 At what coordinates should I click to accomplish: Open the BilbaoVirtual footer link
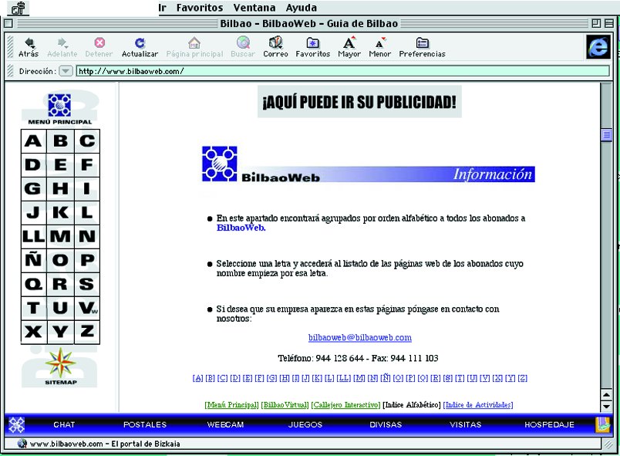[x=285, y=404]
